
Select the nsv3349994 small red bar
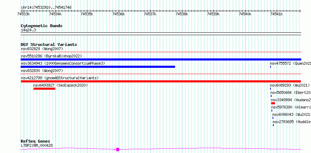tap(273, 103)
